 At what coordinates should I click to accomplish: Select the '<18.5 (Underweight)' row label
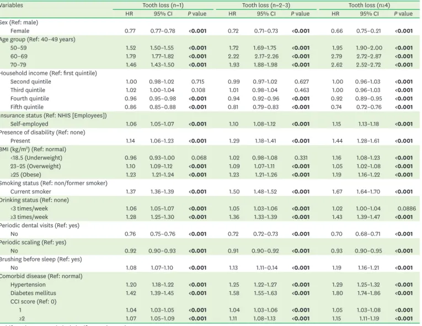pos(36,158)
